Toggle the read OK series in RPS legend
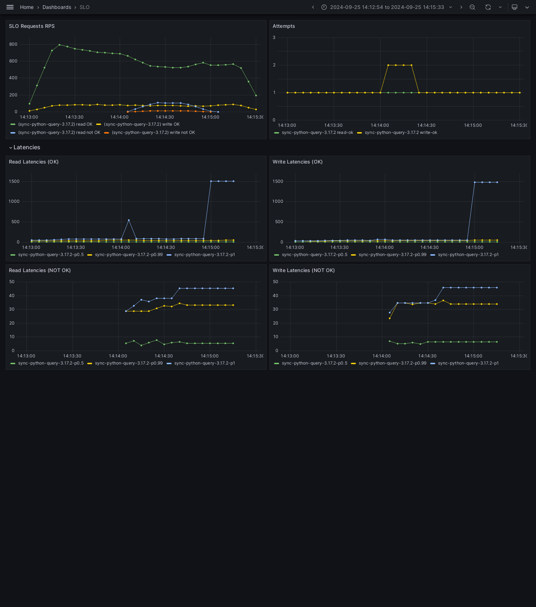Viewport: 536px width, 607px height. [55, 124]
